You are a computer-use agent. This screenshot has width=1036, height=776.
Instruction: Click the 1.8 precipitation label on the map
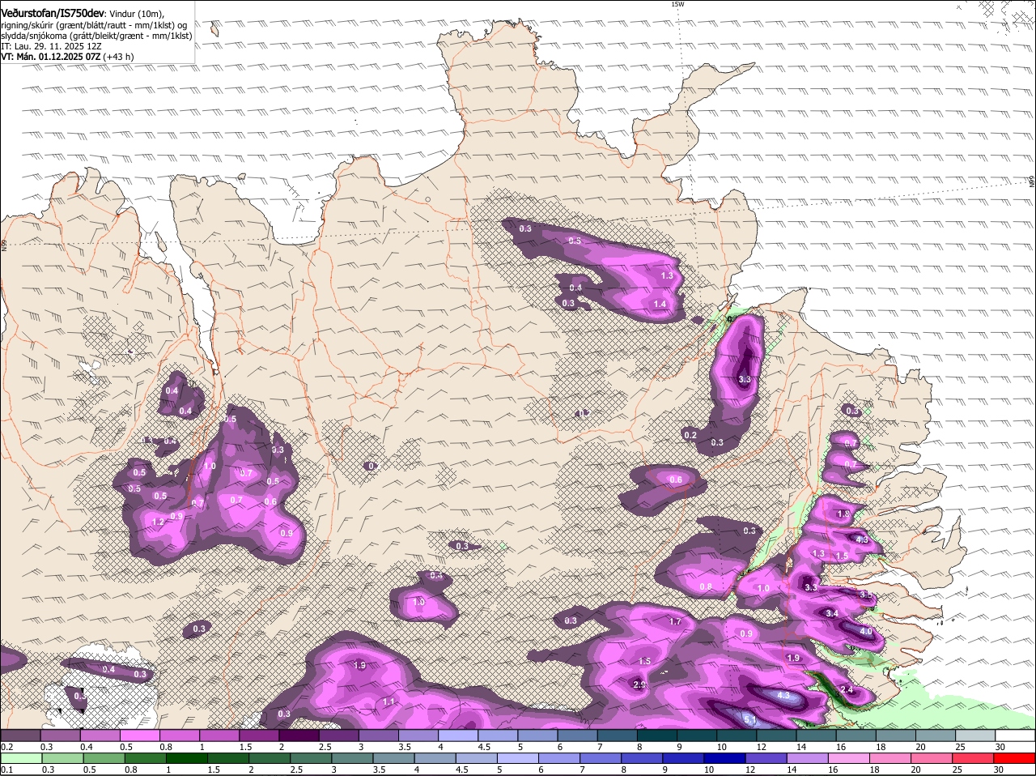(843, 514)
